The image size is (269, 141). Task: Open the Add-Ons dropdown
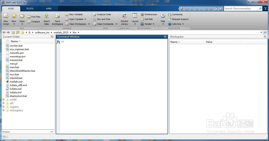(x=176, y=24)
